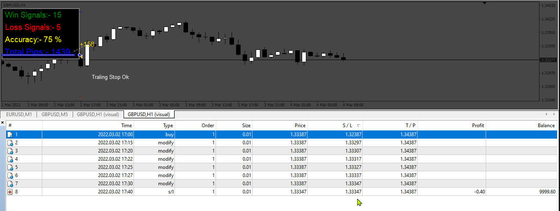
Task: Sort results by the T / P column header
Action: (x=390, y=126)
